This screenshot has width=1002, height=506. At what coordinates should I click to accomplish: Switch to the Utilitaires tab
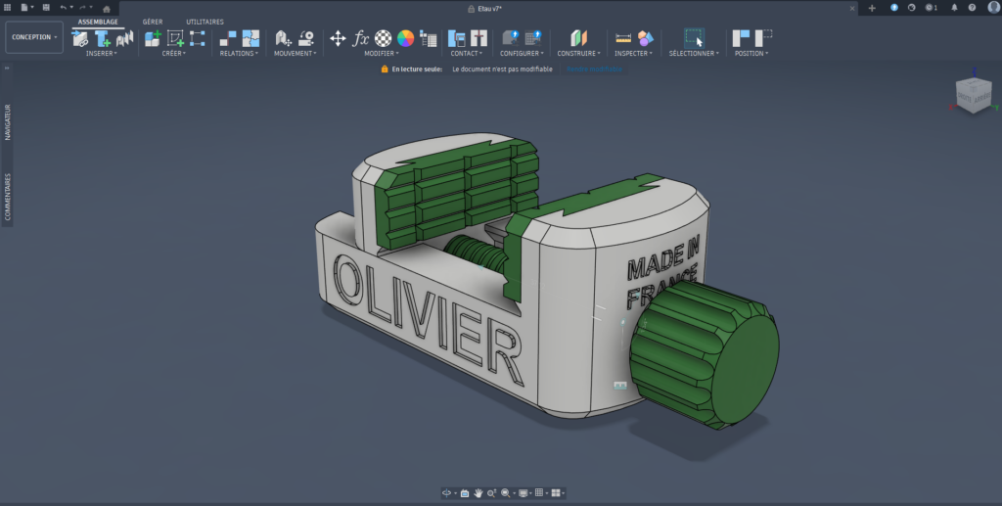point(205,22)
